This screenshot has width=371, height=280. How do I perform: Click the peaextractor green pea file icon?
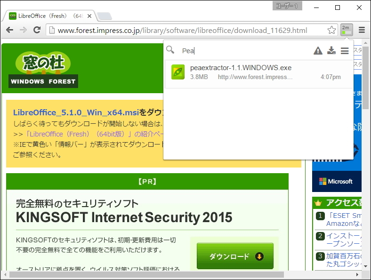(178, 72)
